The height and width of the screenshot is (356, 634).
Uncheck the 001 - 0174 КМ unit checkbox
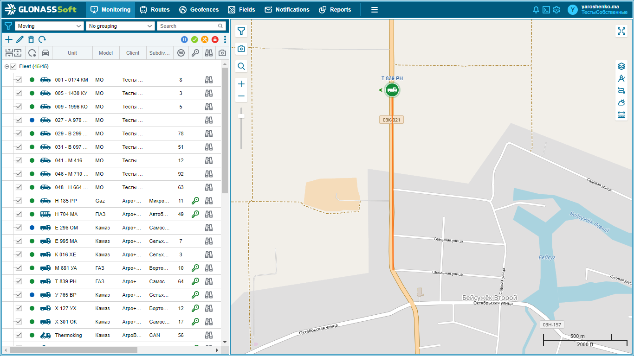(19, 80)
